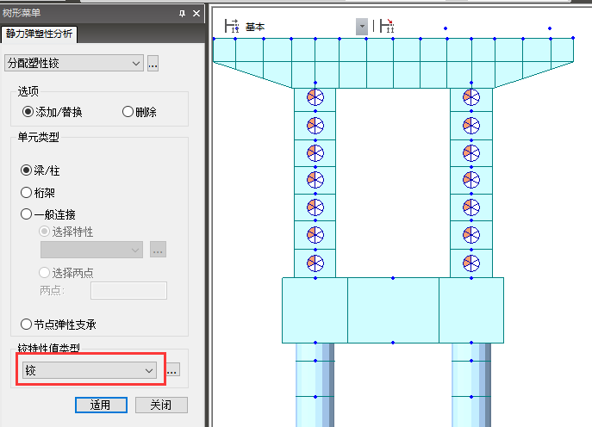Click top plastic hinge symbol on right column
This screenshot has height=427, width=592.
coord(470,98)
